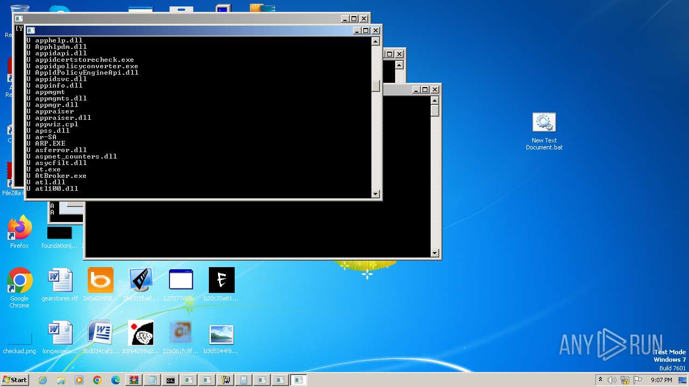
Task: Click middle console window scrollbar up arrow
Action: [x=399, y=65]
